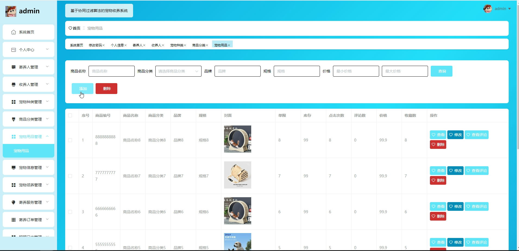Open the admin user dropdown arrow top right
This screenshot has width=519, height=251.
coord(509,9)
